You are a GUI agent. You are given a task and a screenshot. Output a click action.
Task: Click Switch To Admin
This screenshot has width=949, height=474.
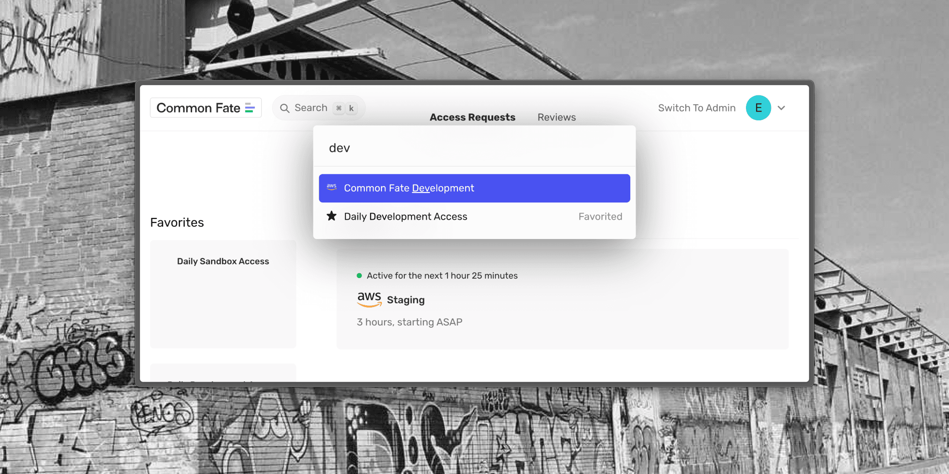pyautogui.click(x=697, y=108)
